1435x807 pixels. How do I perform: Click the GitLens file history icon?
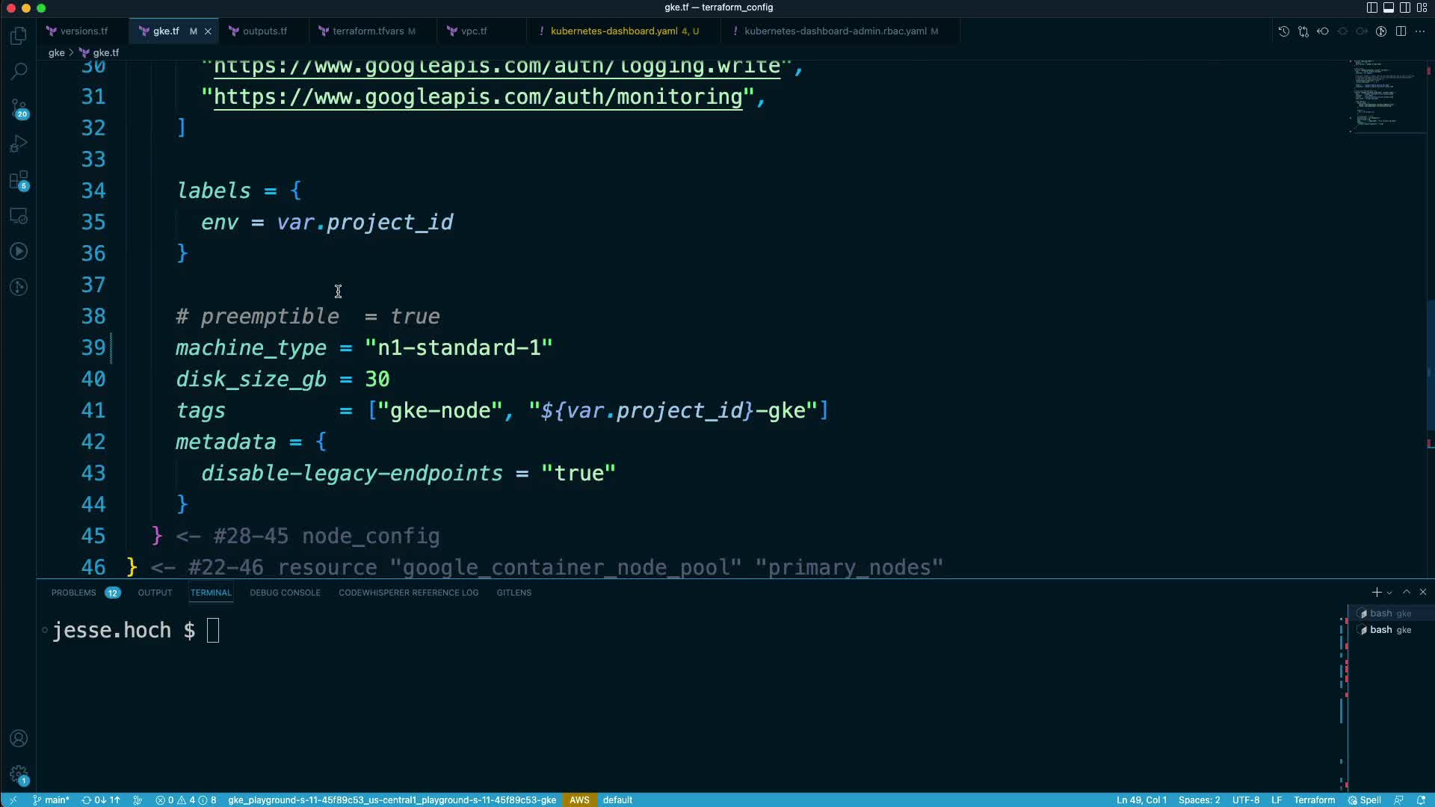(x=1283, y=31)
